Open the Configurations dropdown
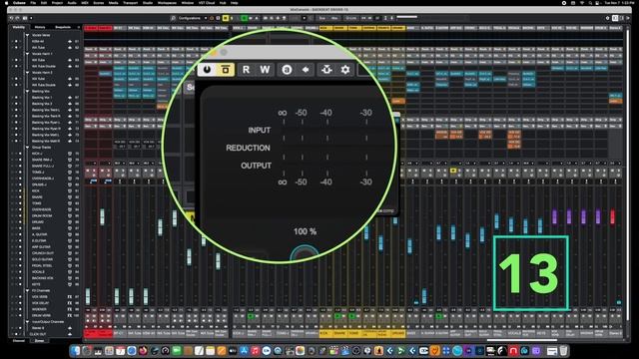Viewport: 639px width, 359px height. click(x=193, y=18)
